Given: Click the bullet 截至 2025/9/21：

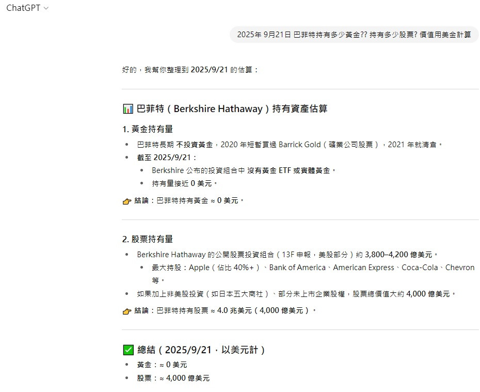Looking at the screenshot, I should pos(167,158).
